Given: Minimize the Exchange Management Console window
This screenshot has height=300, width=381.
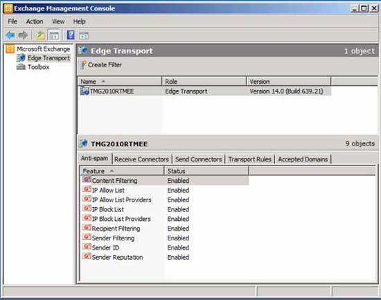Looking at the screenshot, I should point(355,8).
